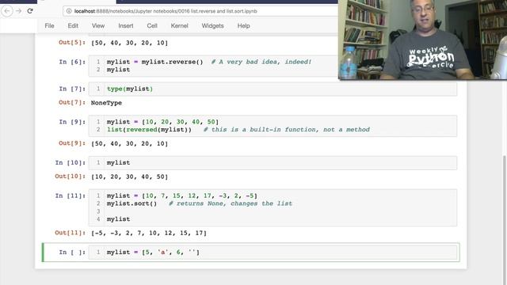Click the In [6] prompt label
The height and width of the screenshot is (285, 507).
[x=72, y=62]
